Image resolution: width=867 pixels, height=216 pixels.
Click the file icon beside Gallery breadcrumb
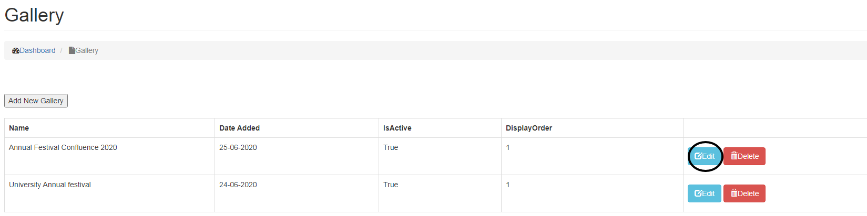pyautogui.click(x=72, y=51)
